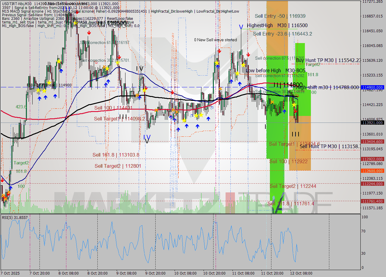The height and width of the screenshot is (277, 386).
Task: Click the red down arrow near the 8 Oct peak
Action: point(88,33)
